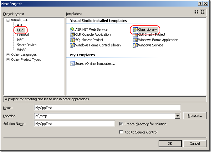Select the Windows Service template icon
Screen dimensions: 211x152
tap(135, 45)
